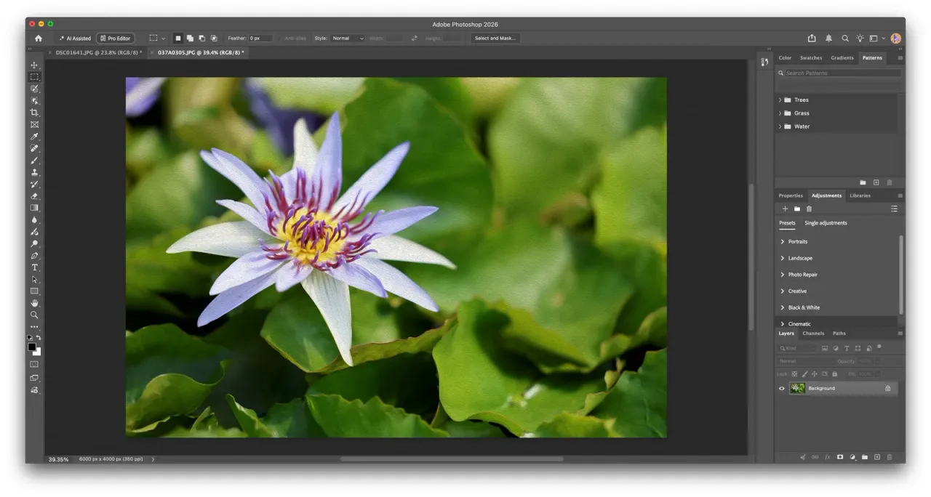Select the Brush tool
931x497 pixels.
pyautogui.click(x=34, y=161)
